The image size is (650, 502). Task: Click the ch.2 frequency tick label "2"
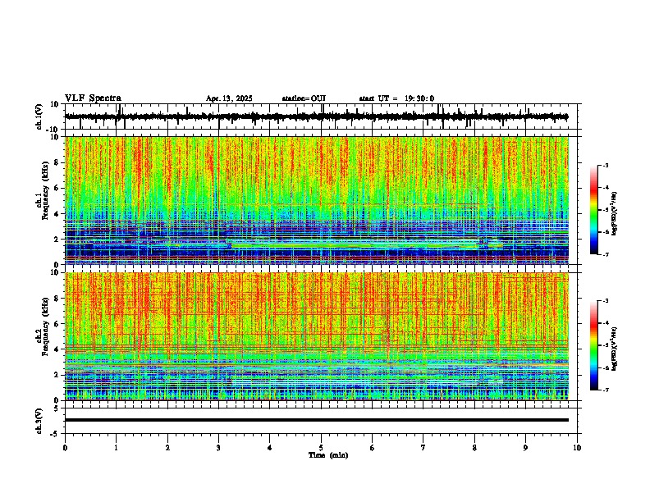pyautogui.click(x=57, y=375)
